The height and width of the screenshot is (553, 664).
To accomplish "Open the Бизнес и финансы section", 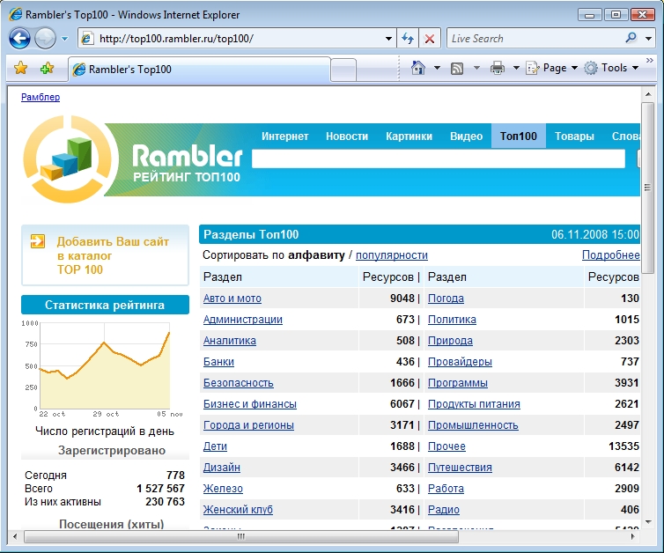I will [x=250, y=404].
